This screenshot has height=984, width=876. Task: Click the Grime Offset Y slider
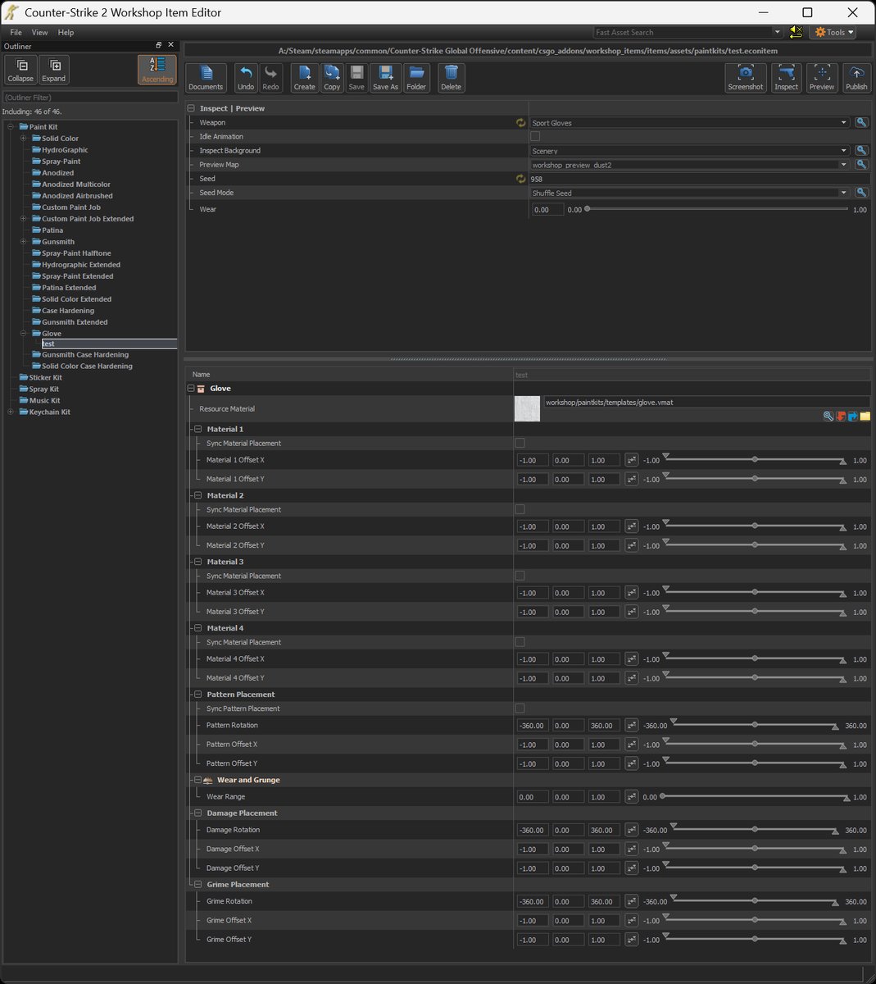pyautogui.click(x=755, y=940)
